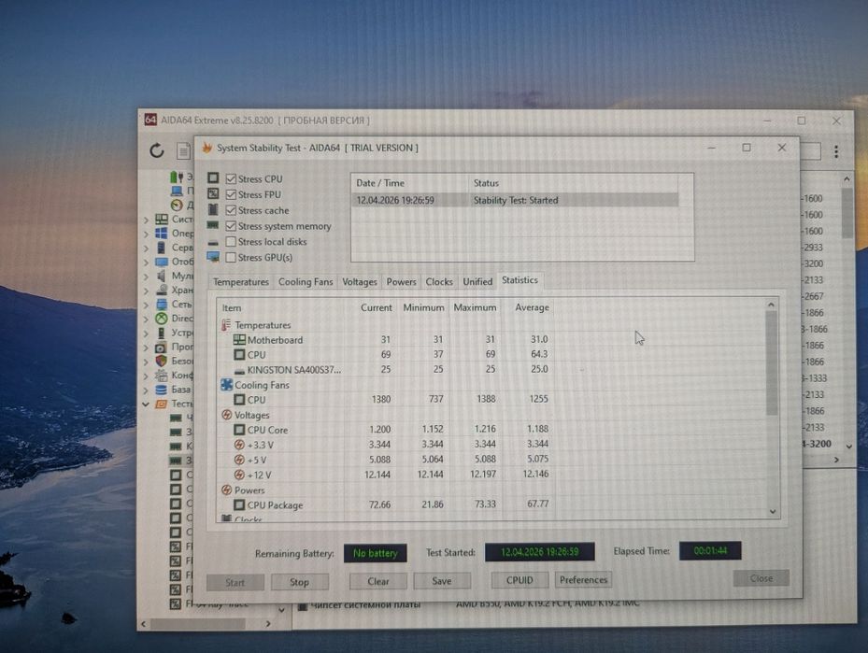This screenshot has height=653, width=868.
Task: Click the Stress cache icon
Action: 213,210
